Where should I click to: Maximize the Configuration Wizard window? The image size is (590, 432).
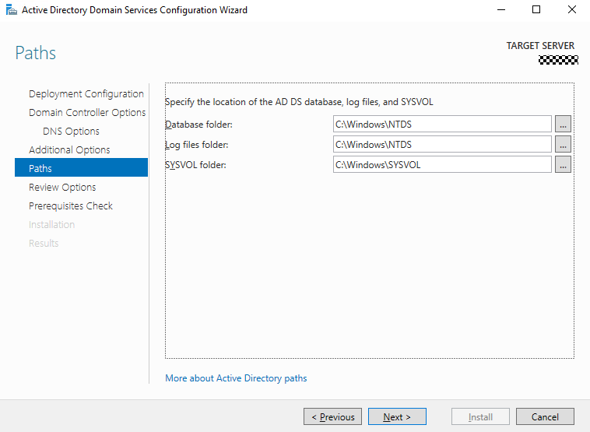pos(536,10)
